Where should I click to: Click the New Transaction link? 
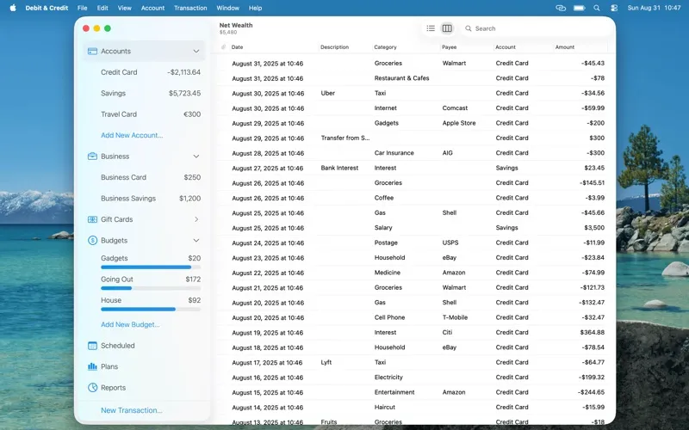pos(132,410)
